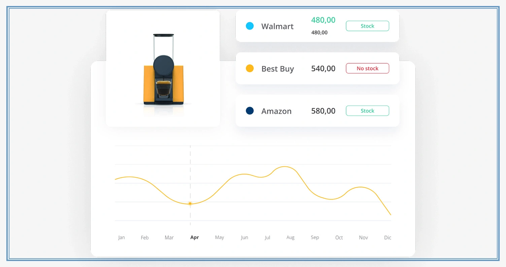Click the Amazon price card

click(317, 111)
